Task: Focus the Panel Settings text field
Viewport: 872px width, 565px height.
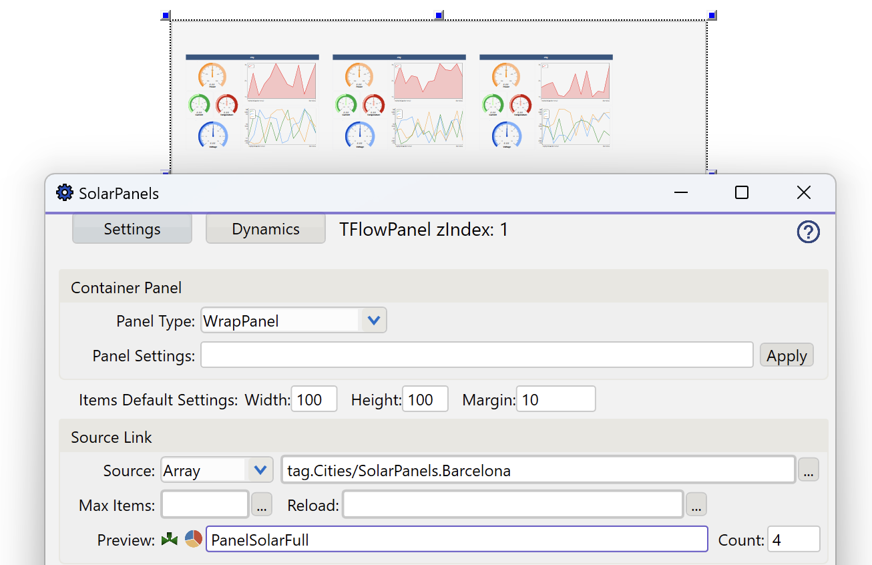Action: [477, 355]
